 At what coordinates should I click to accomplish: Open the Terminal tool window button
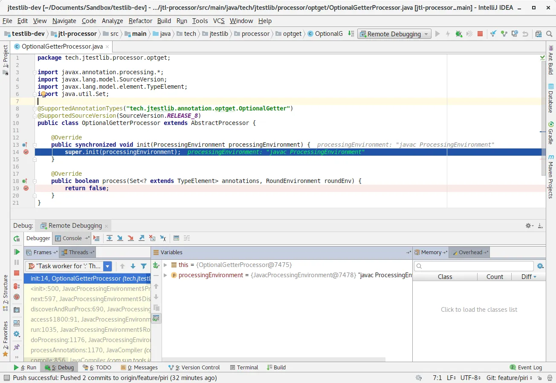coord(244,367)
